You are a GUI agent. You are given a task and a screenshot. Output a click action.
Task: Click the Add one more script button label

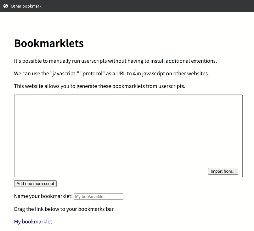(35, 183)
